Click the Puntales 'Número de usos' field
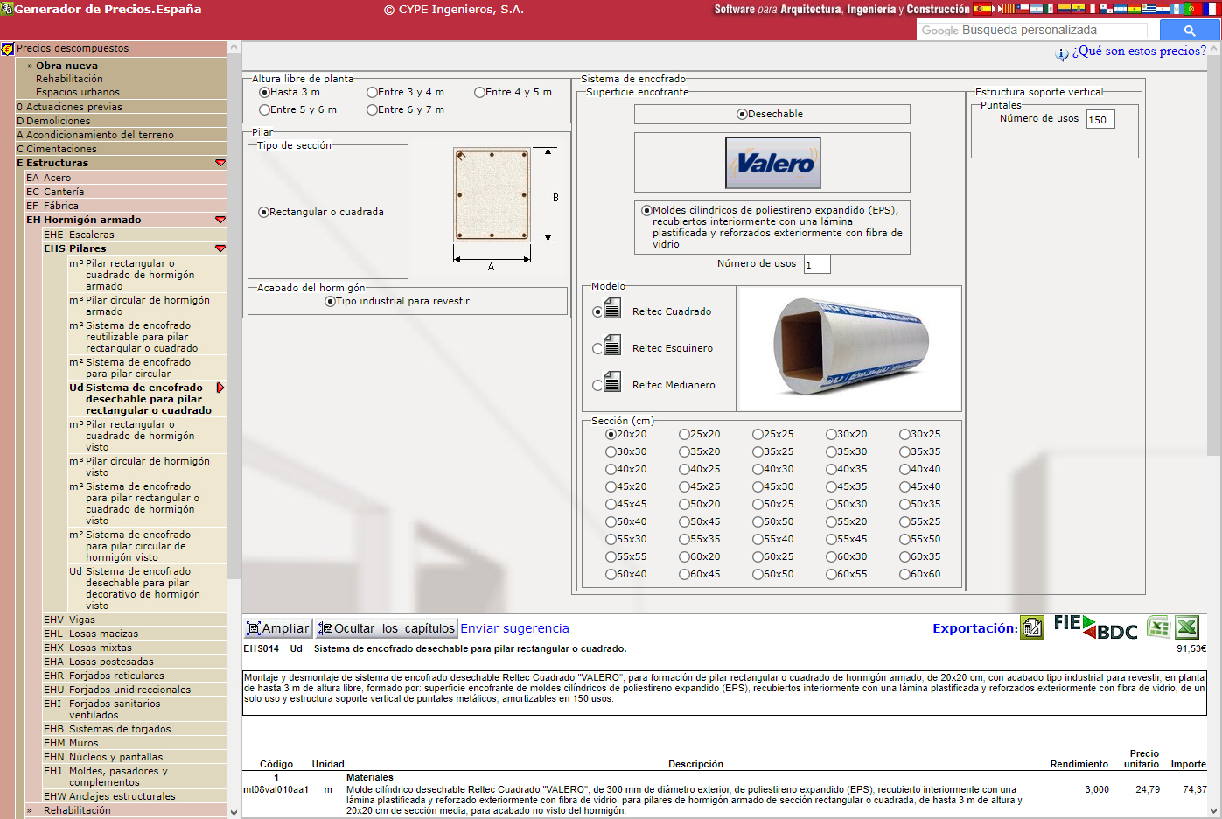 pyautogui.click(x=1100, y=120)
